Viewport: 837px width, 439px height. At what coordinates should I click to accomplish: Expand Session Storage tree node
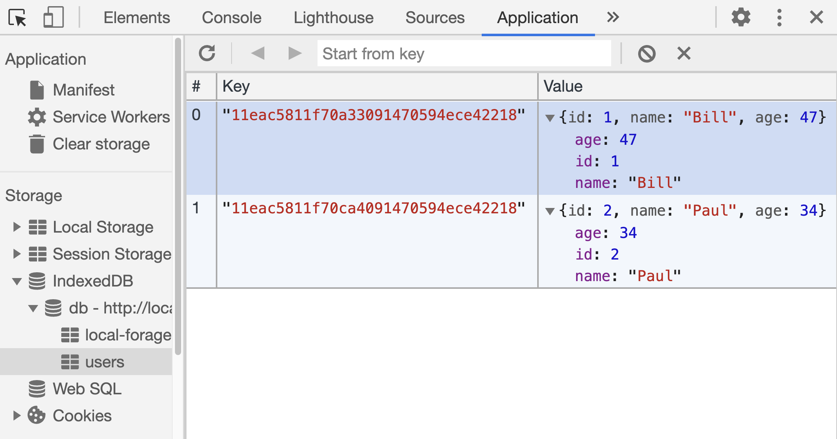(16, 254)
